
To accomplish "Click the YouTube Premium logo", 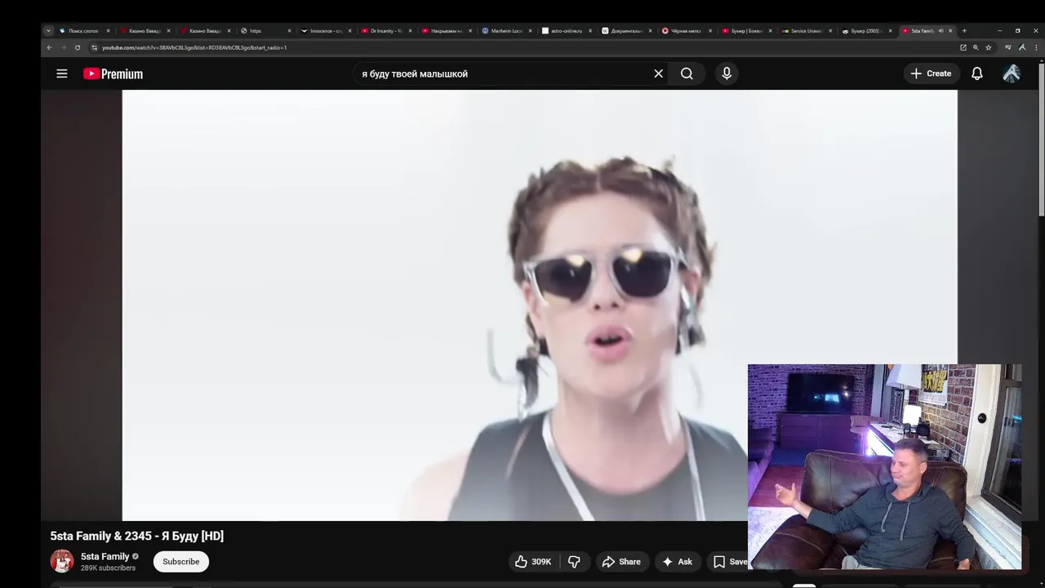I will (113, 73).
